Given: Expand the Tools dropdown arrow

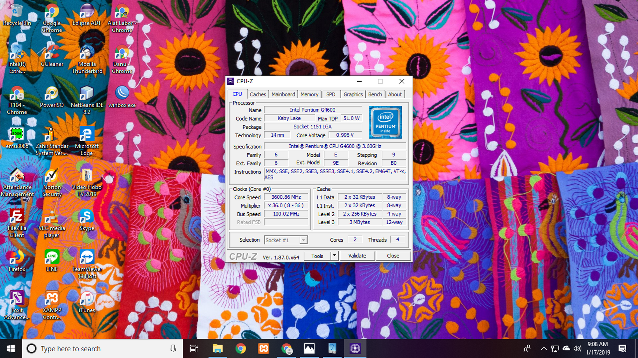Looking at the screenshot, I should point(334,256).
